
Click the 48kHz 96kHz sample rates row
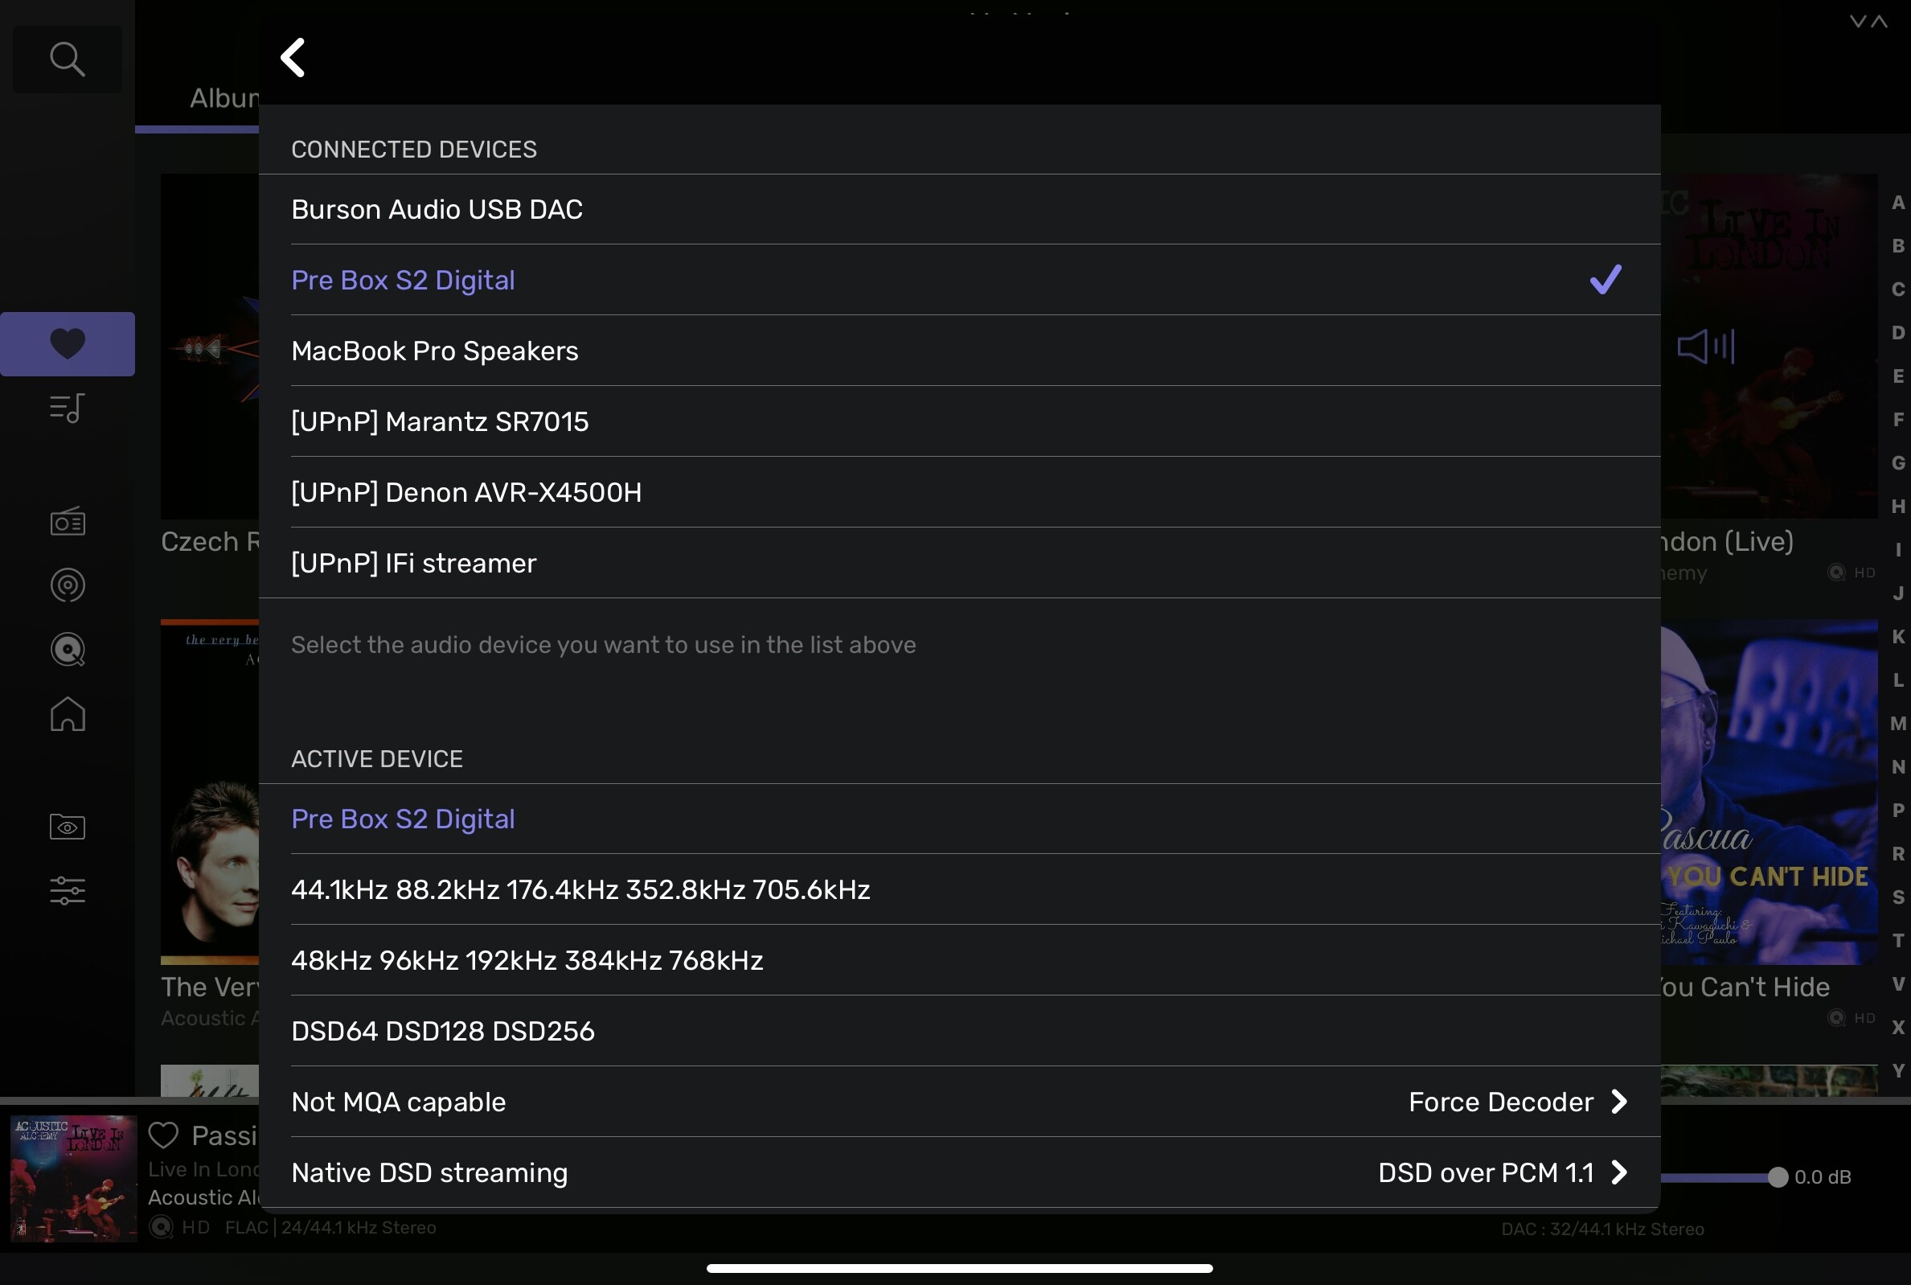959,959
